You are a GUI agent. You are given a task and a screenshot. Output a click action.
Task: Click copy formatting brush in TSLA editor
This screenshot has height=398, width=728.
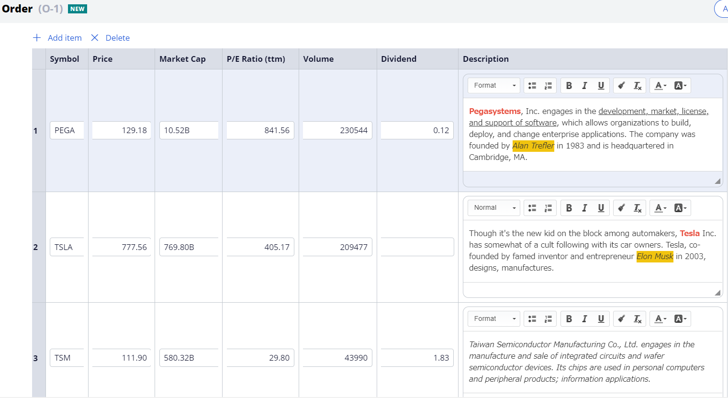[x=621, y=208]
